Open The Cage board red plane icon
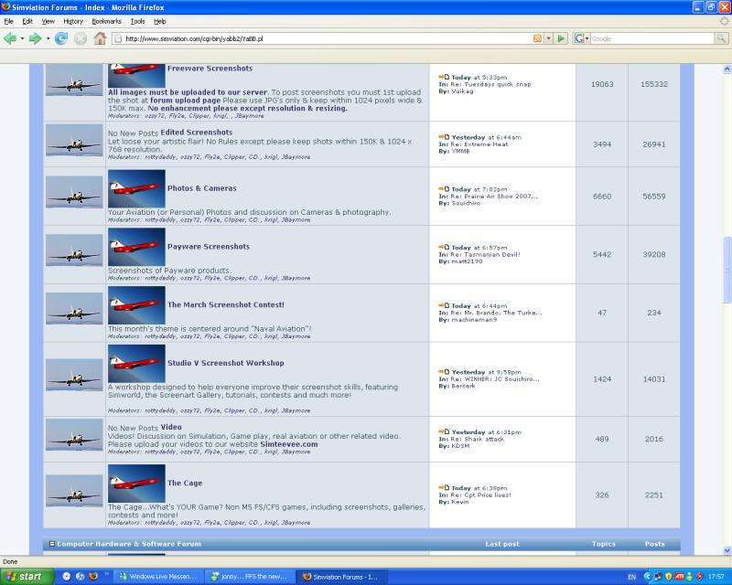732x585 pixels. pos(136,483)
